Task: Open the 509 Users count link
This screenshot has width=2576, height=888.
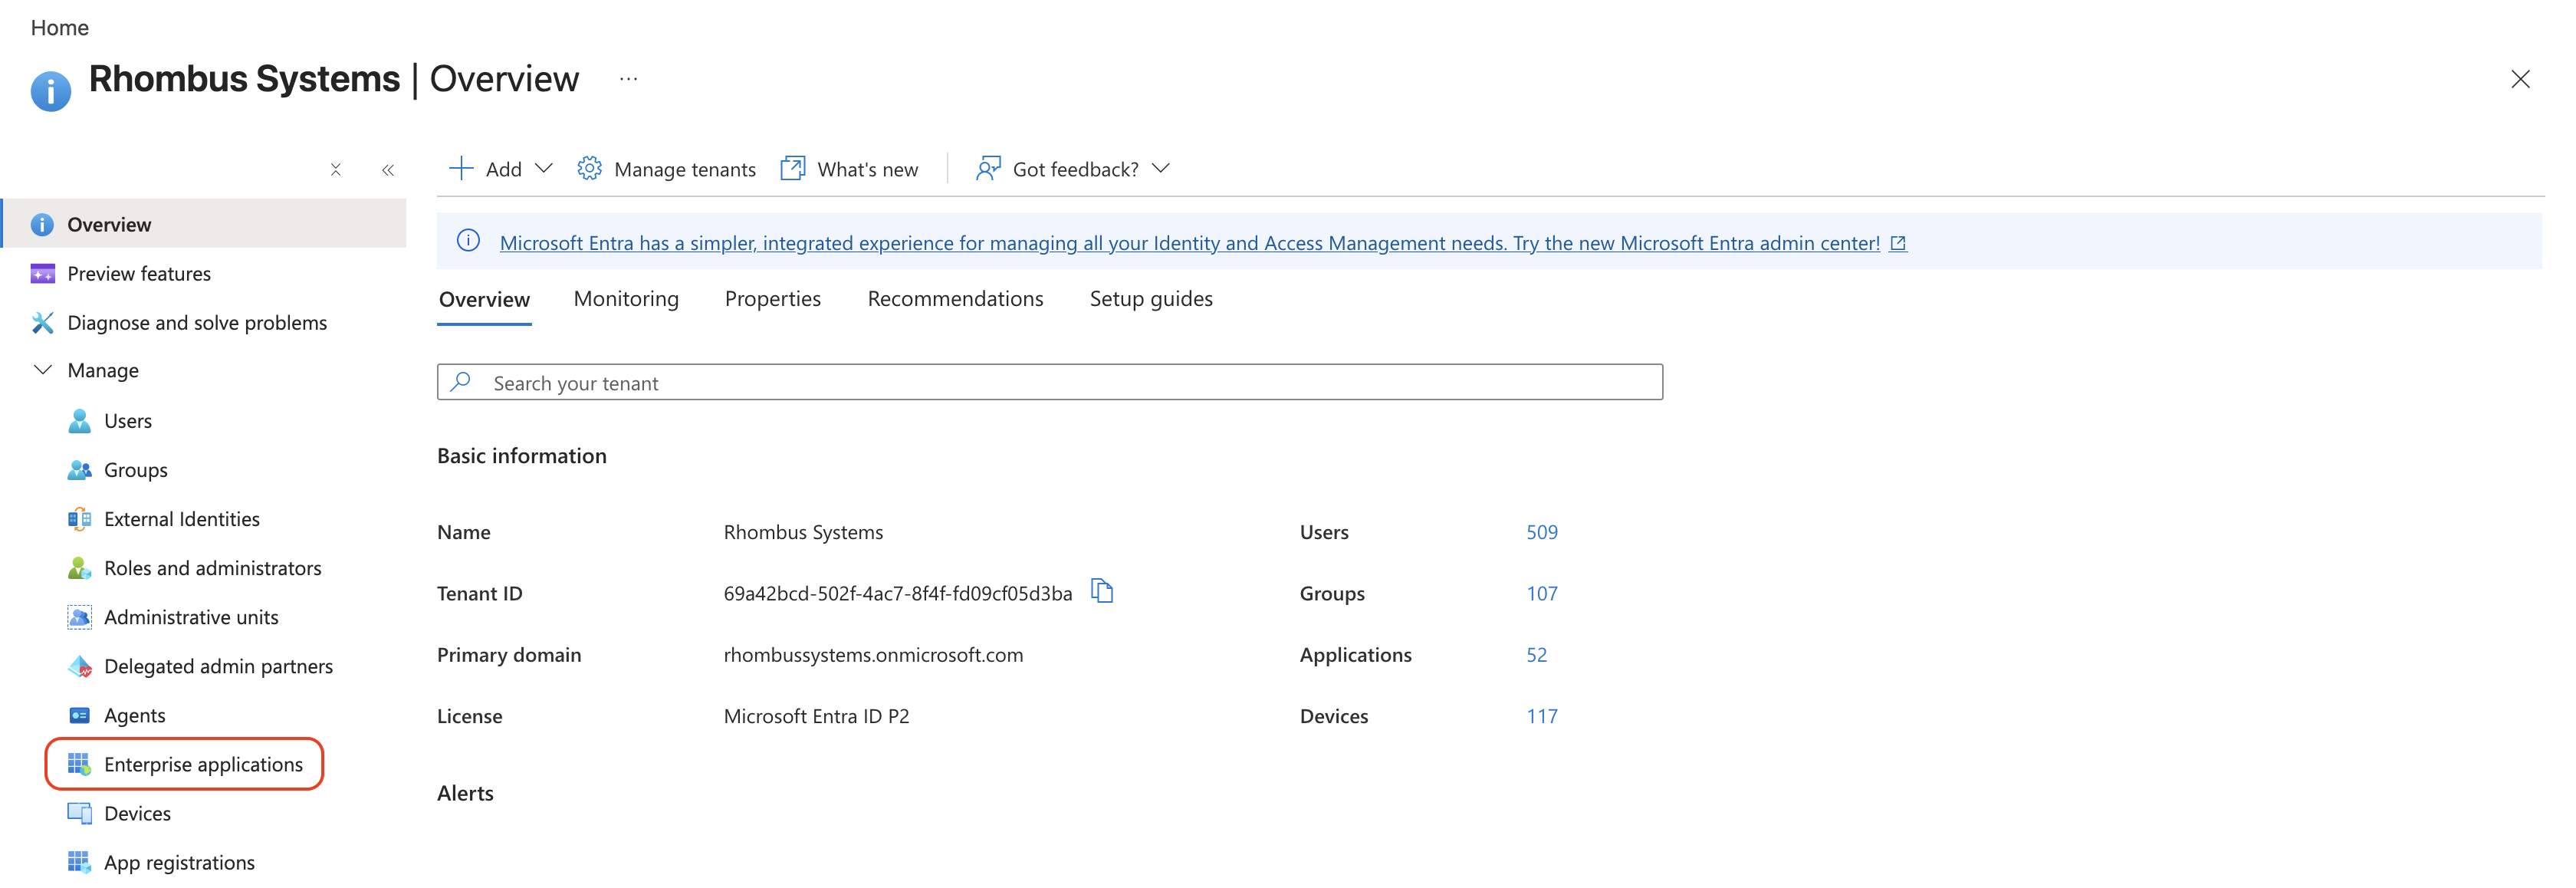Action: (x=1541, y=533)
